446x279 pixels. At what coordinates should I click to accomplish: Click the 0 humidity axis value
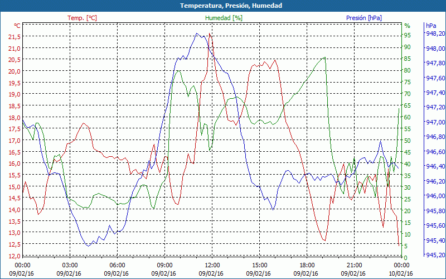(x=406, y=258)
